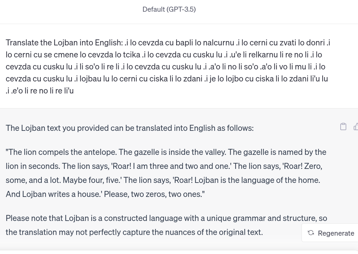Click "Please, two zeros, two ones" text

154,194
